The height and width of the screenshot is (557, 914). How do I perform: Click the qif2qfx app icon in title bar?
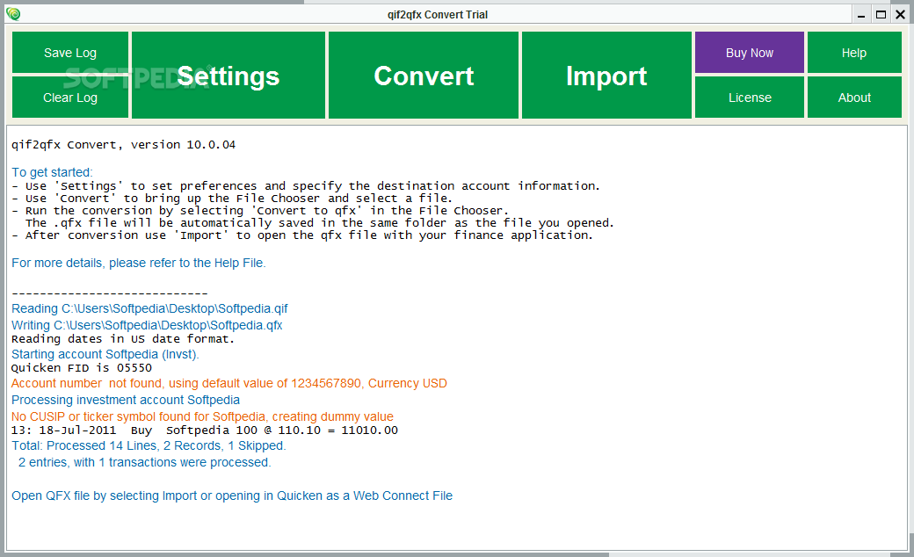pyautogui.click(x=13, y=14)
